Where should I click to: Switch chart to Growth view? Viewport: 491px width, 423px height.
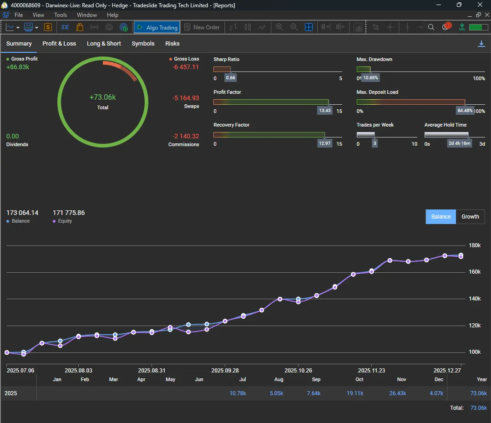coord(470,217)
